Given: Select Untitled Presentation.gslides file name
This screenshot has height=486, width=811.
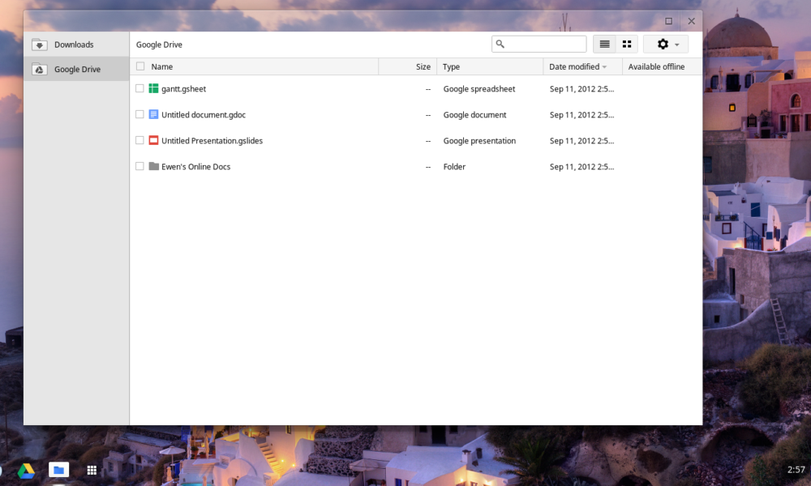Looking at the screenshot, I should 212,140.
